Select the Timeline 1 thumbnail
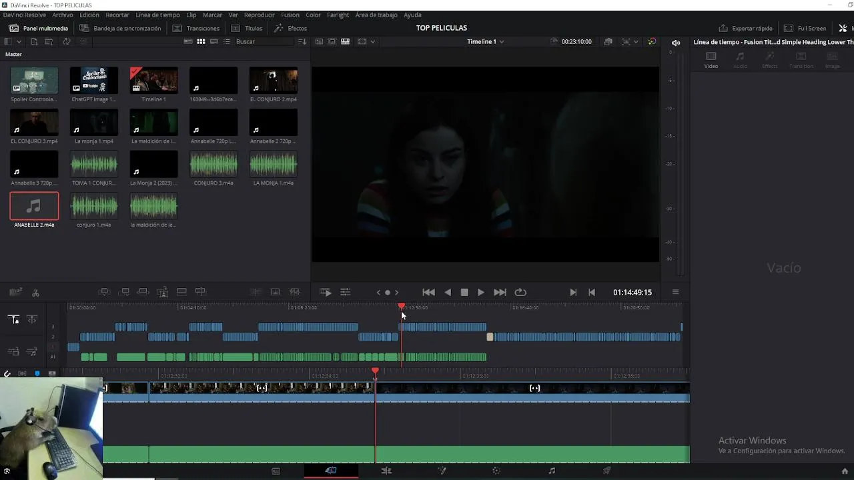 point(153,85)
